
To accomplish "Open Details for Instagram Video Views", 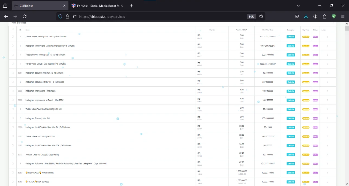I will pyautogui.click(x=291, y=46).
